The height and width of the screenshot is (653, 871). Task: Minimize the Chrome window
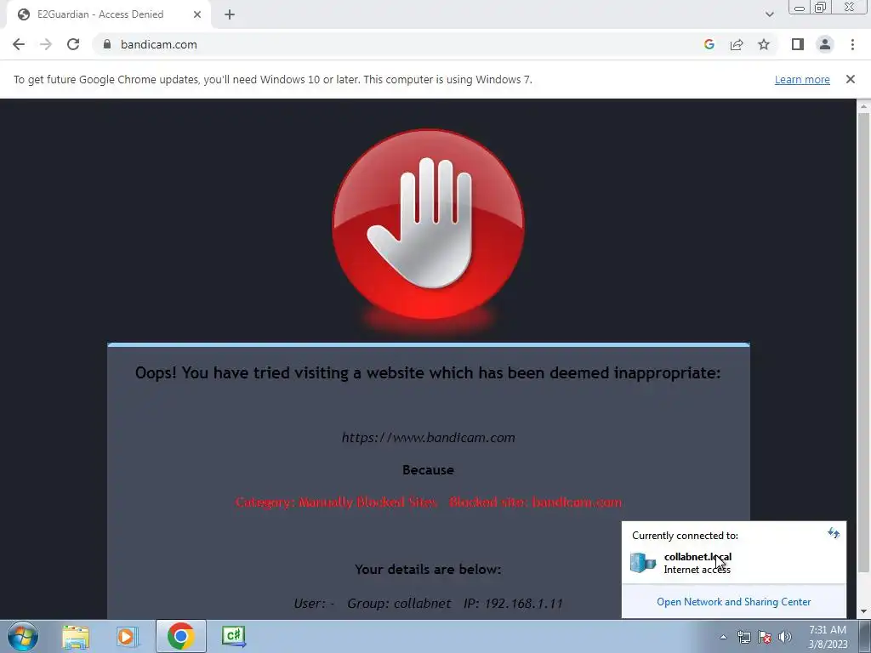click(x=799, y=8)
